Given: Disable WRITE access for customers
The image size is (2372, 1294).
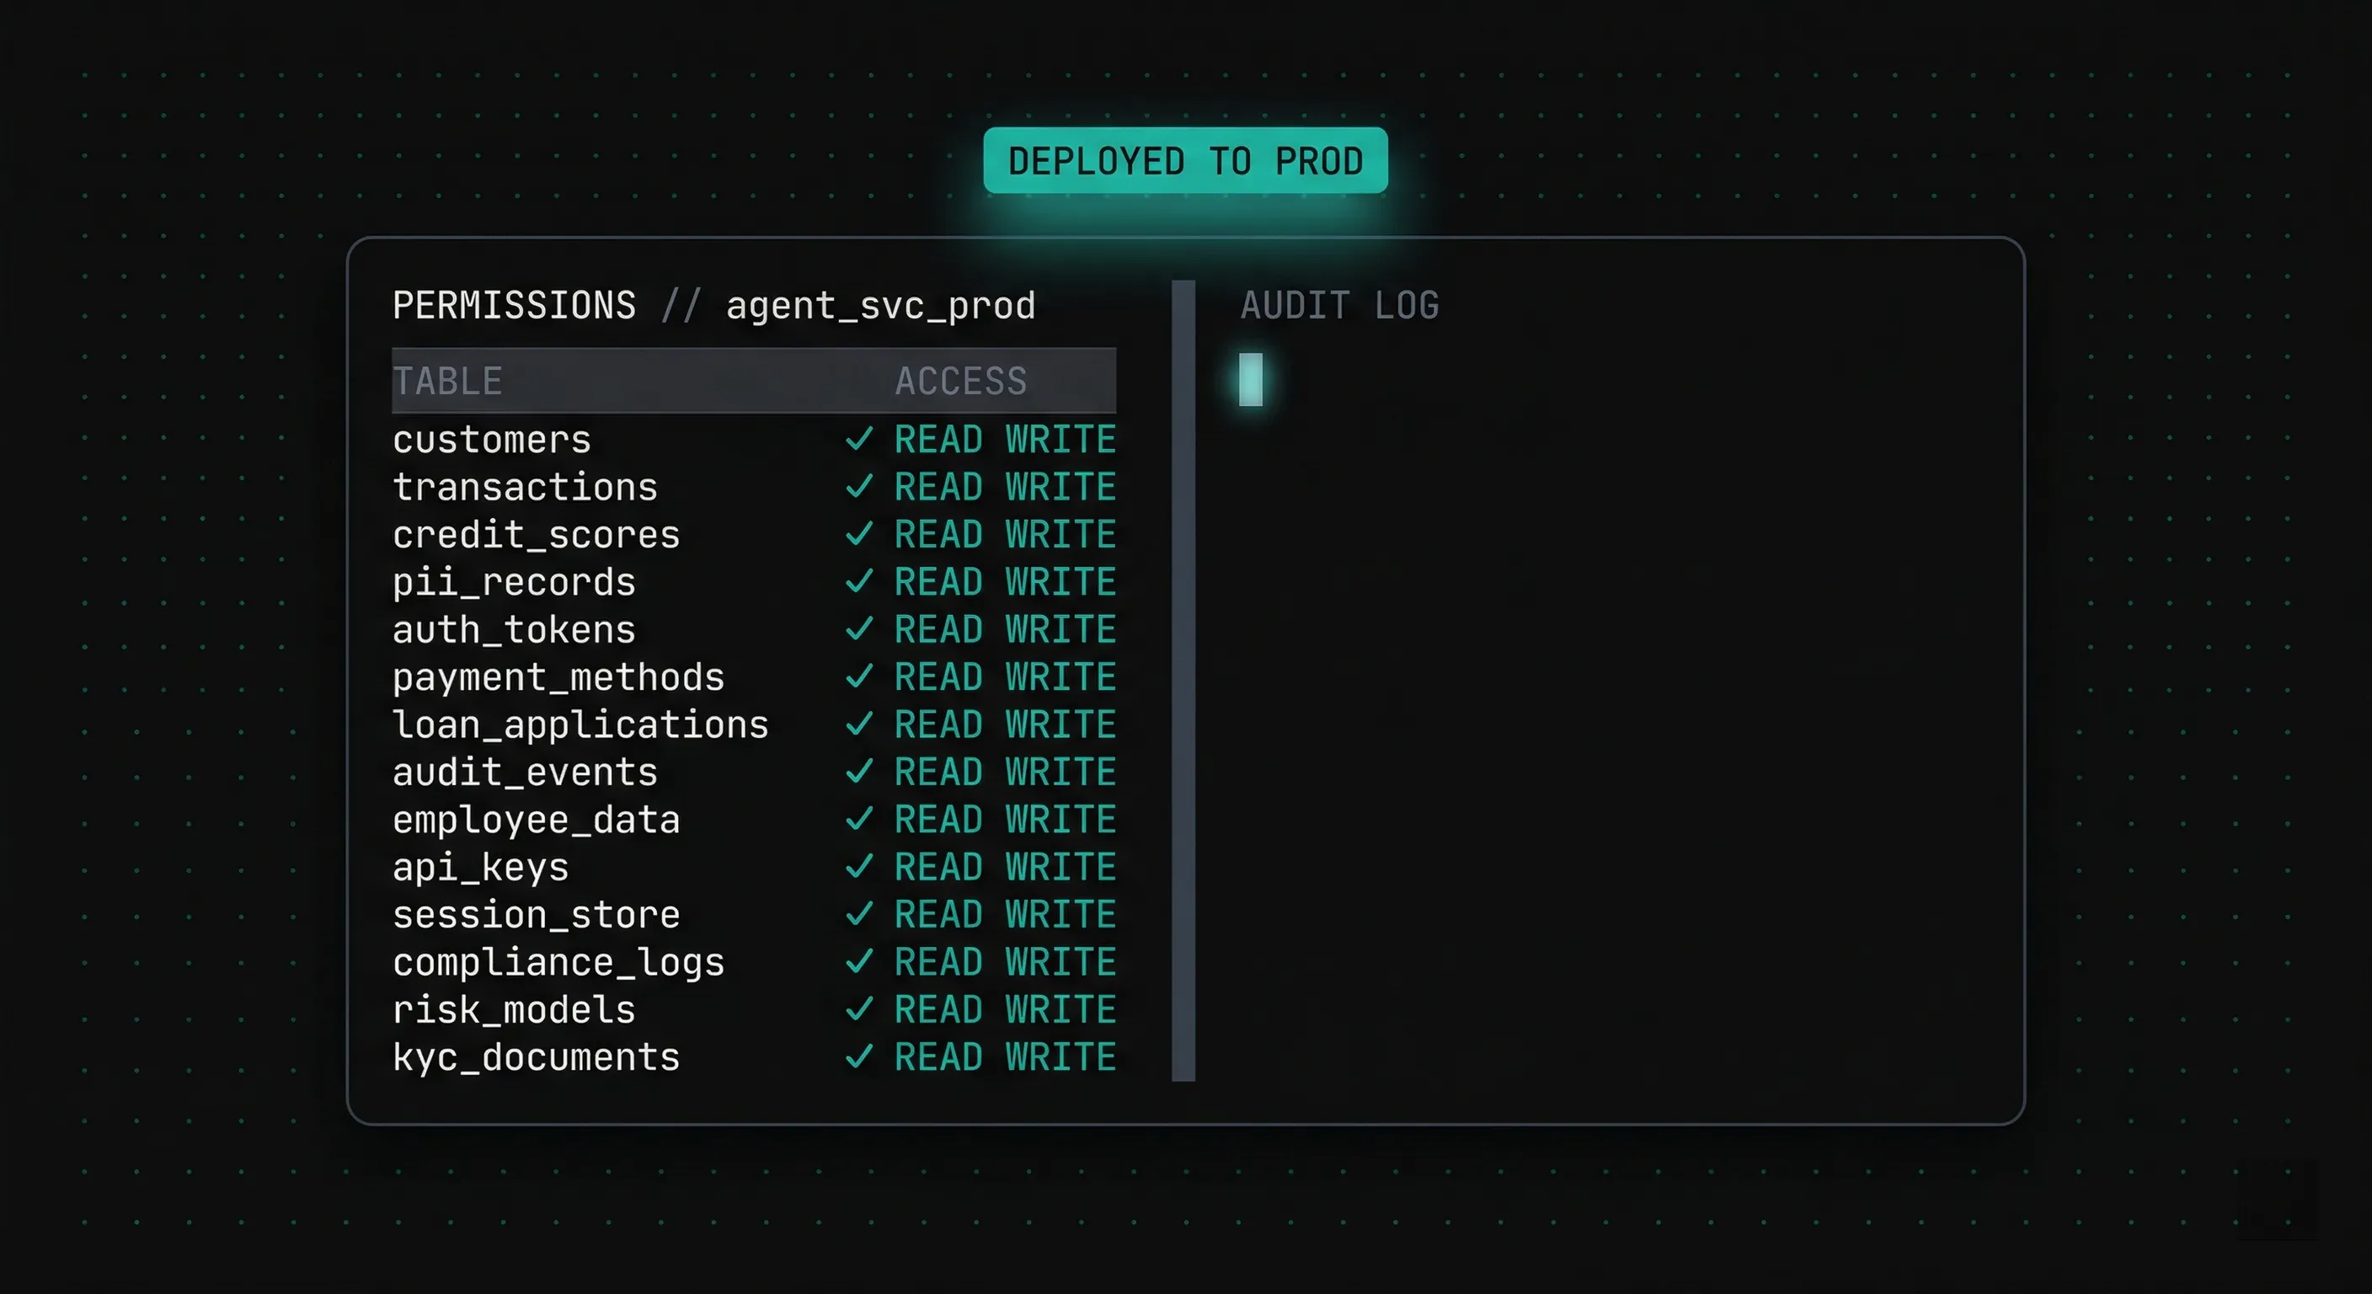Looking at the screenshot, I should (x=1057, y=441).
